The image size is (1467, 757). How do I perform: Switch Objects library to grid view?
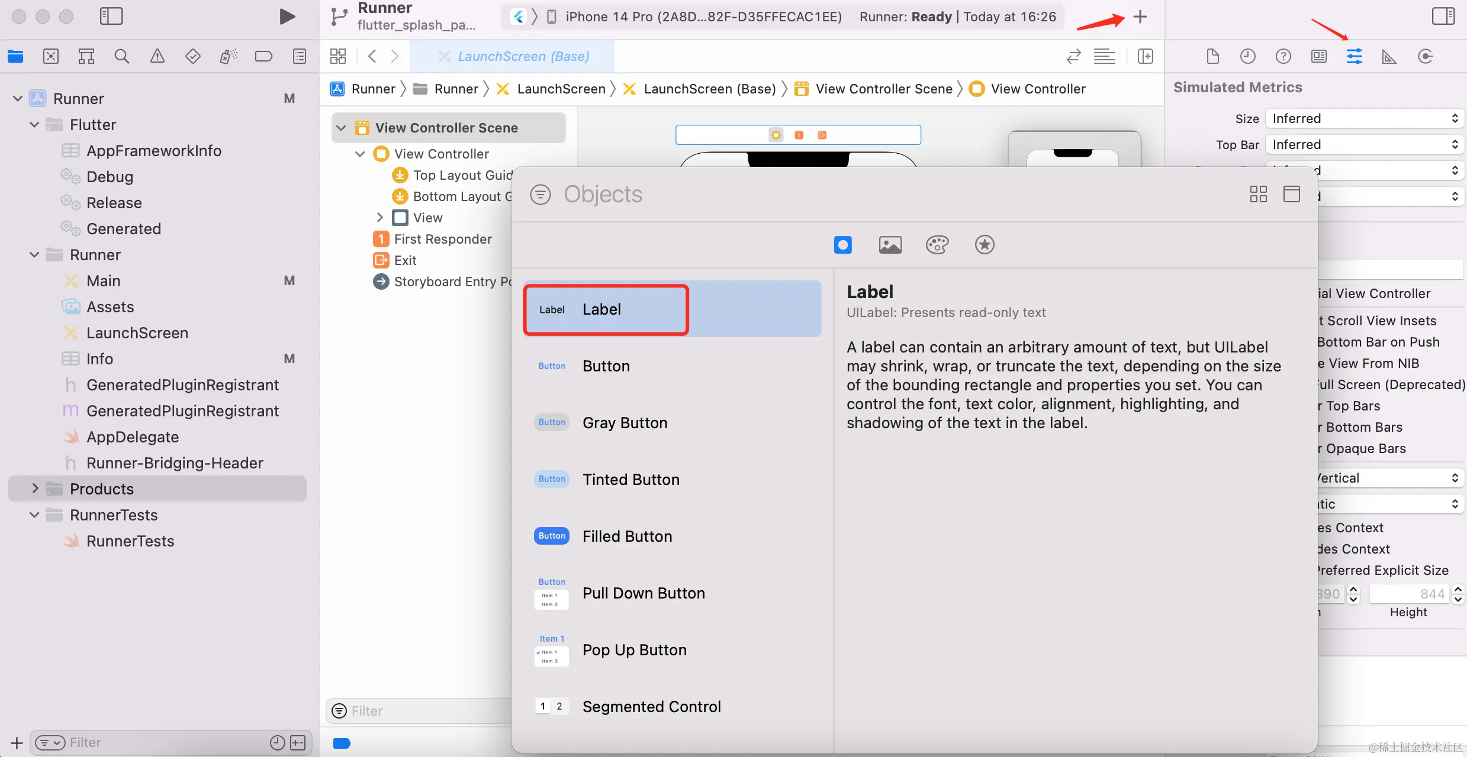[1258, 194]
